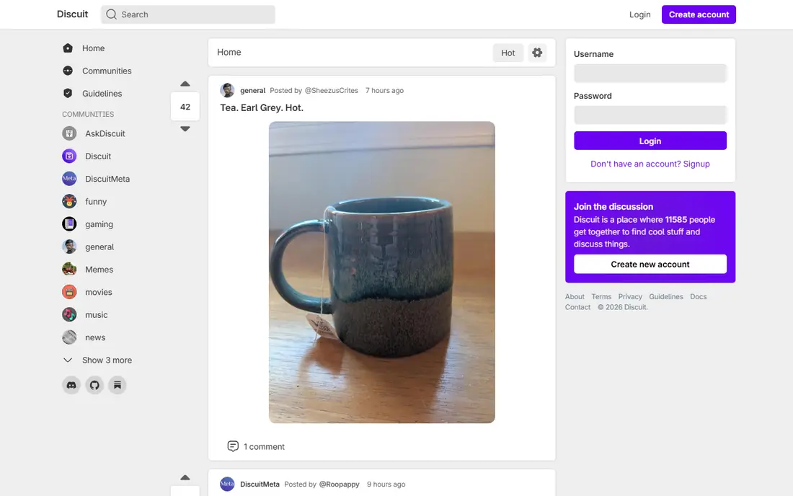Click the Communities icon in sidebar
Viewport: 793px width, 496px height.
coord(68,71)
